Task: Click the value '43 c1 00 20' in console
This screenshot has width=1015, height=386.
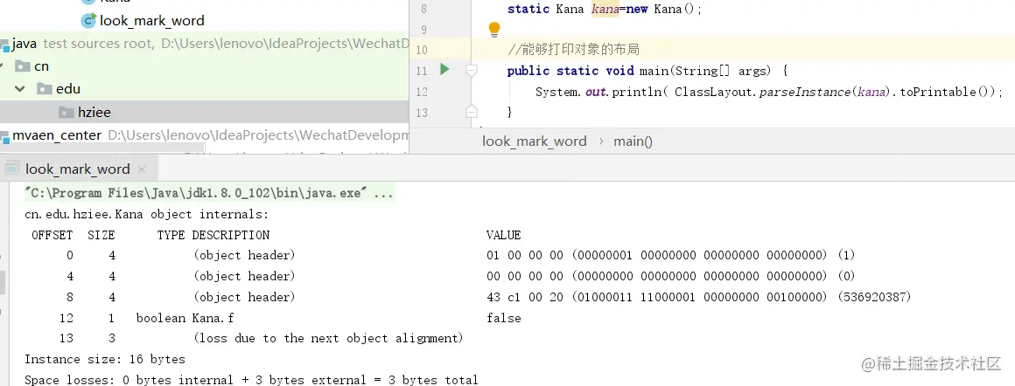Action: point(525,297)
